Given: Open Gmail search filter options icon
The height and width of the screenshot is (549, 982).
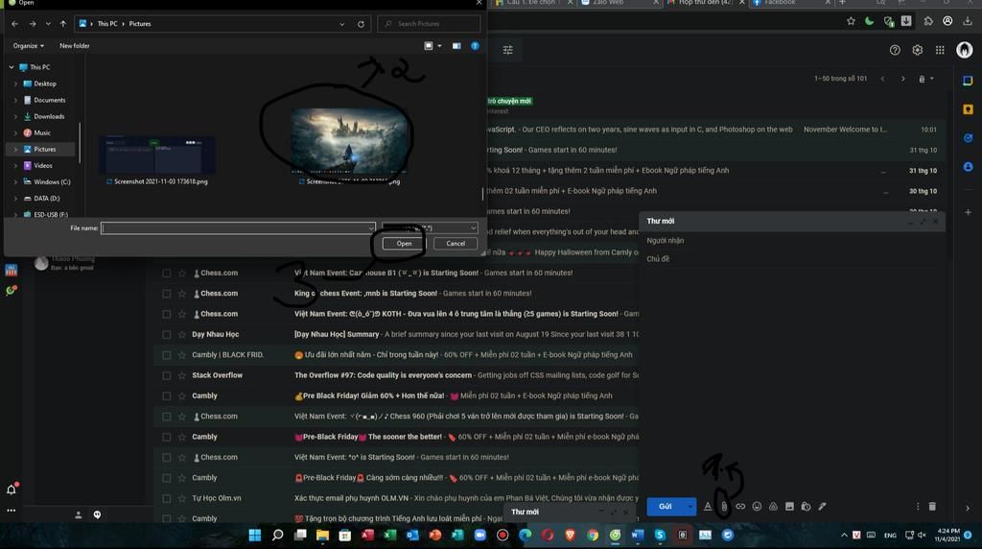Looking at the screenshot, I should [508, 50].
